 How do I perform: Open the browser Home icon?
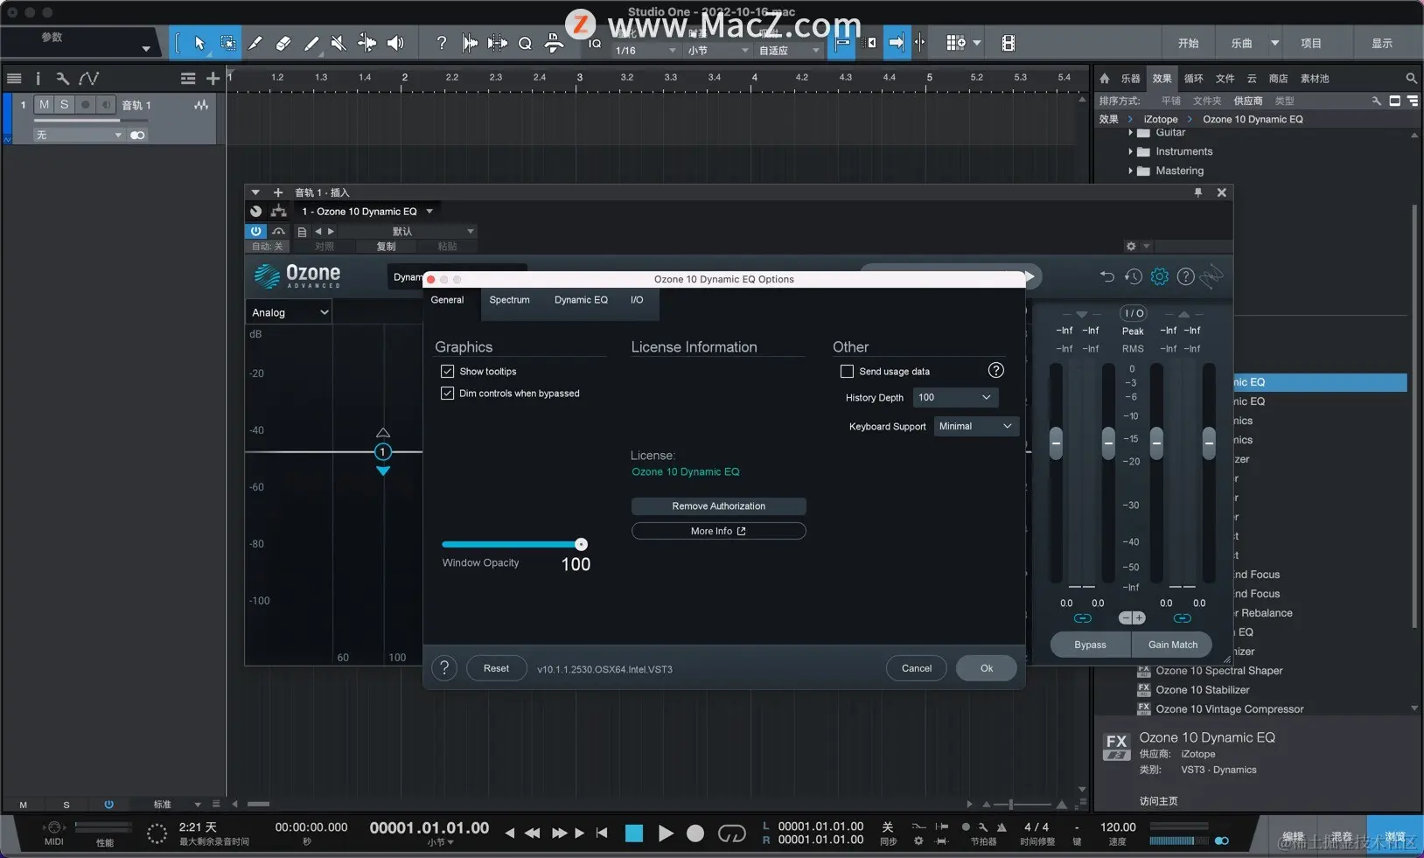(x=1105, y=78)
